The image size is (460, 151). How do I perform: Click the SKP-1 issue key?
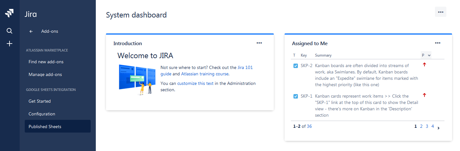(x=306, y=96)
